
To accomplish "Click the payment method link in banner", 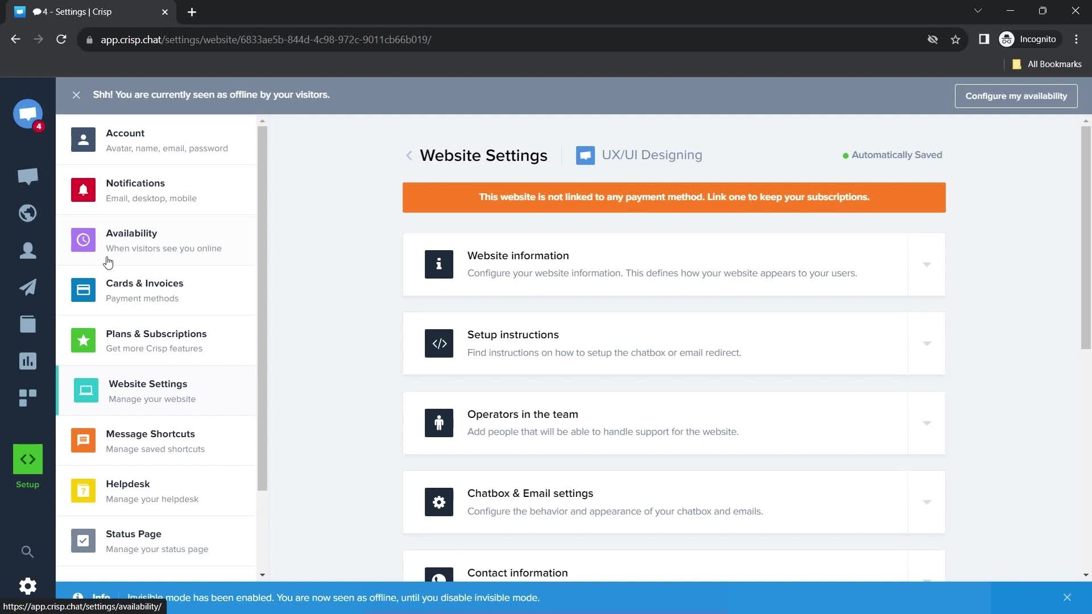I will tap(673, 197).
